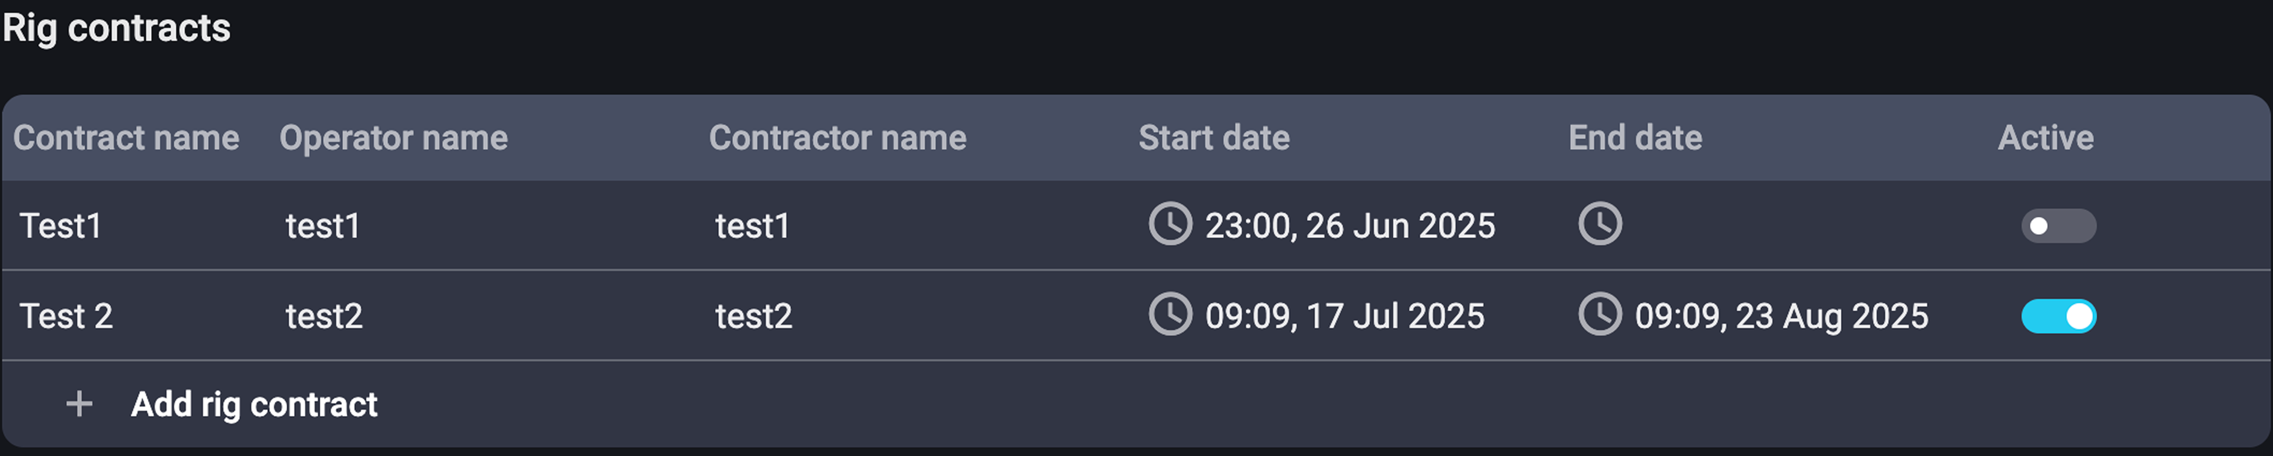Disable the Active toggle for Test 2
Viewport: 2273px width, 456px height.
(x=2058, y=317)
